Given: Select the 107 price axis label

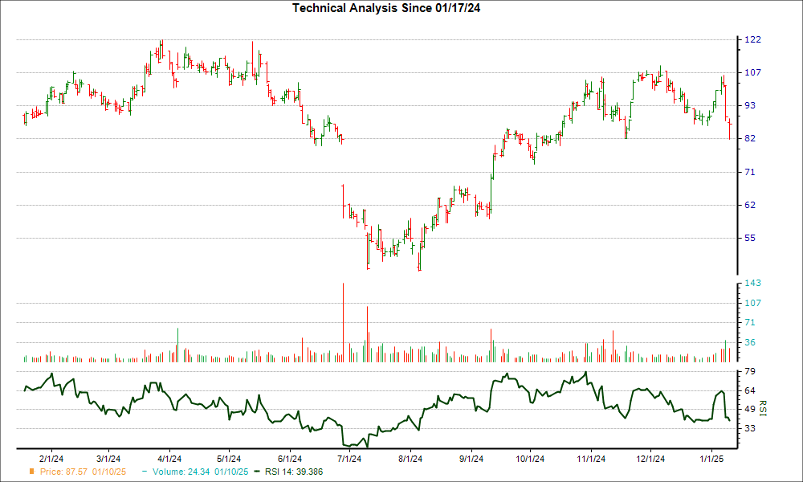Looking at the screenshot, I should tap(752, 73).
